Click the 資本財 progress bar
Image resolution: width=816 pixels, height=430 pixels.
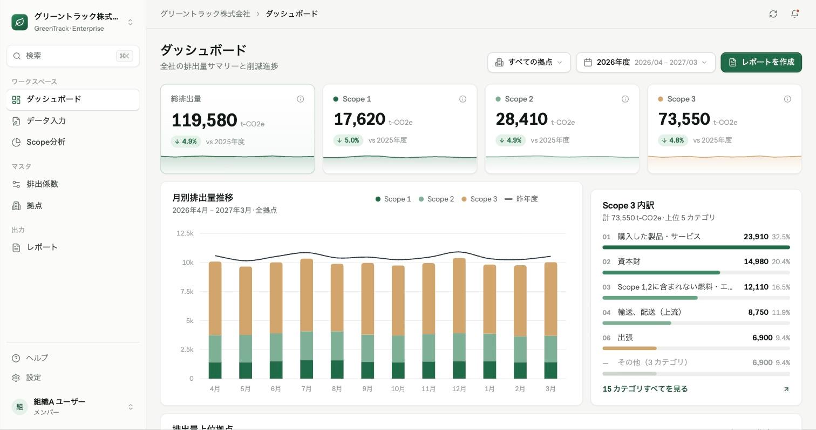click(696, 273)
